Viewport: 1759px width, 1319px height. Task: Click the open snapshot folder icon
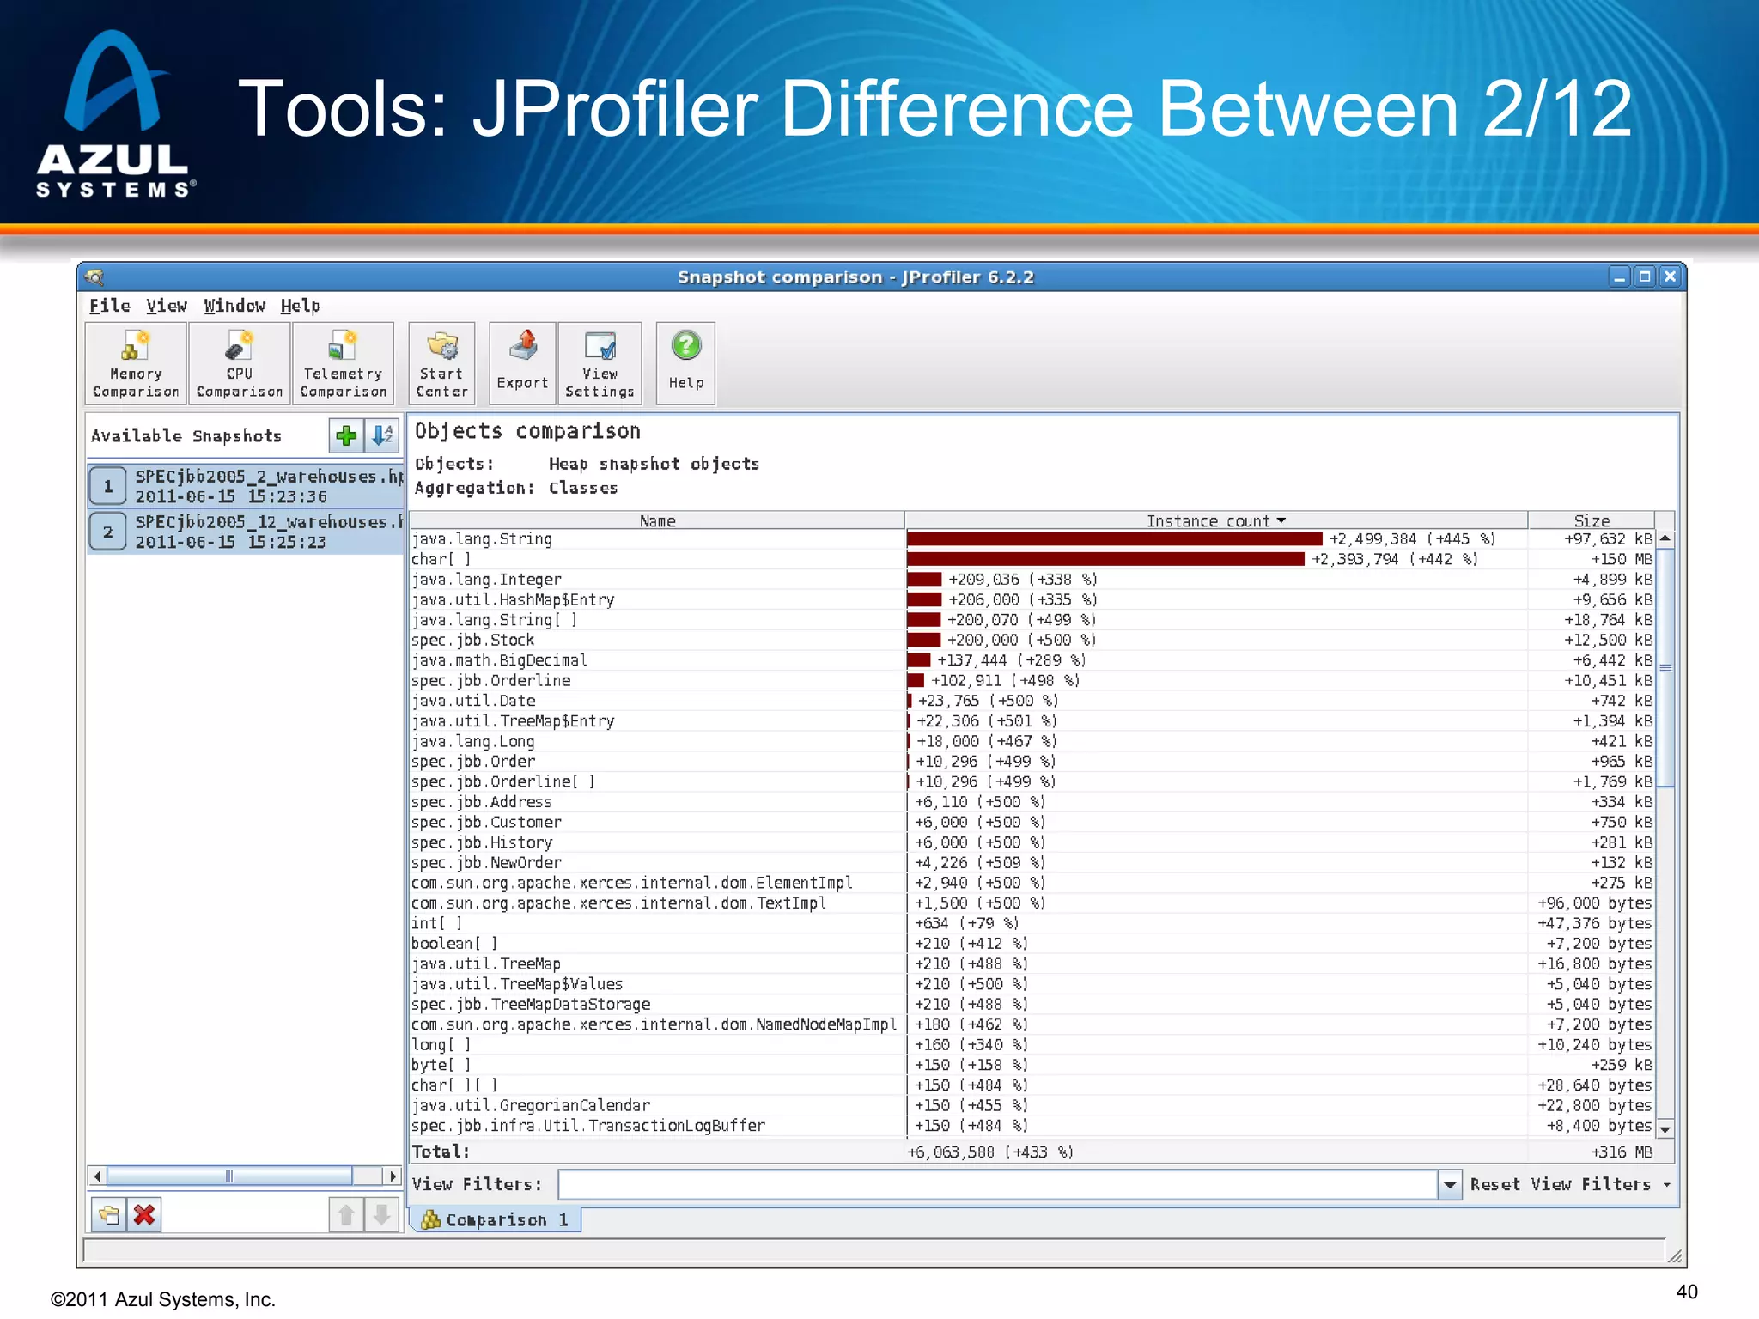(x=109, y=1215)
